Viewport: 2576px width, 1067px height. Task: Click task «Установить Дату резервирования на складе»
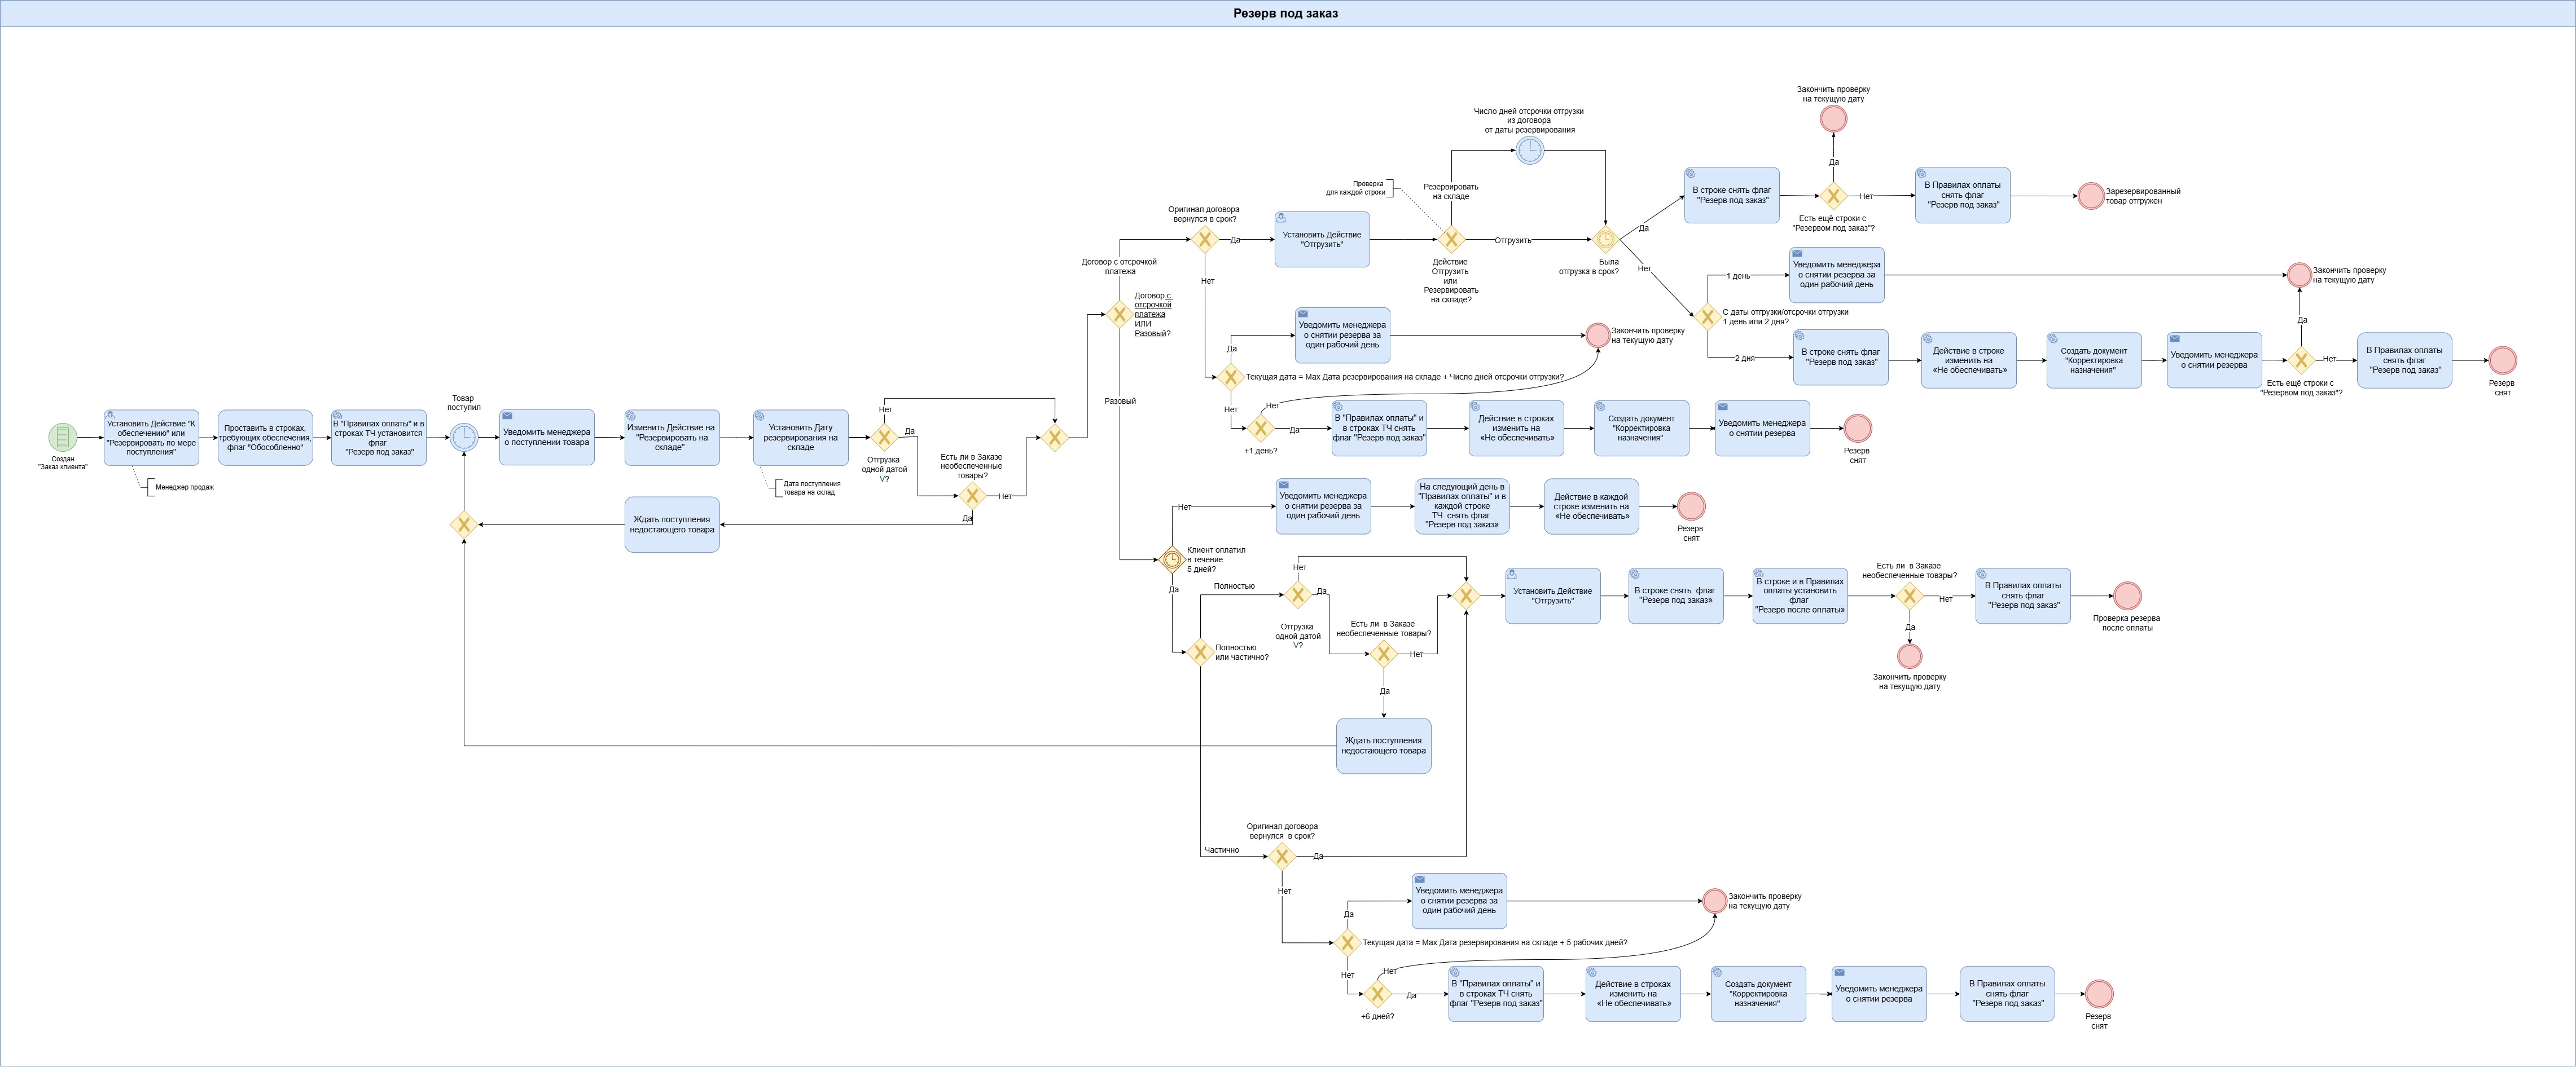(x=801, y=438)
